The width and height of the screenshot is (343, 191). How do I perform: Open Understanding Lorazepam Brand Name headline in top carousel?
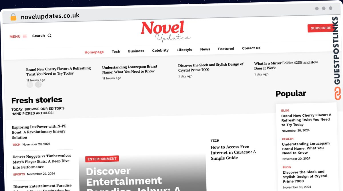coord(129,69)
